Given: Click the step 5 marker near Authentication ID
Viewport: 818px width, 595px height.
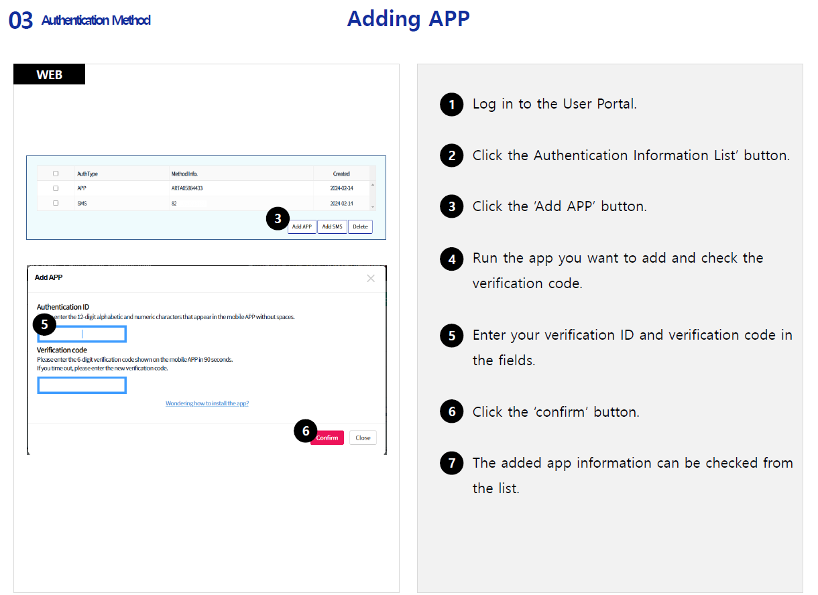Looking at the screenshot, I should pos(45,325).
